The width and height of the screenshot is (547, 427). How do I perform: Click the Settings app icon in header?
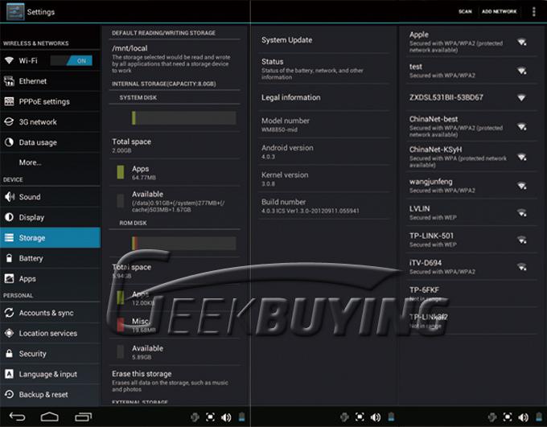pos(15,12)
